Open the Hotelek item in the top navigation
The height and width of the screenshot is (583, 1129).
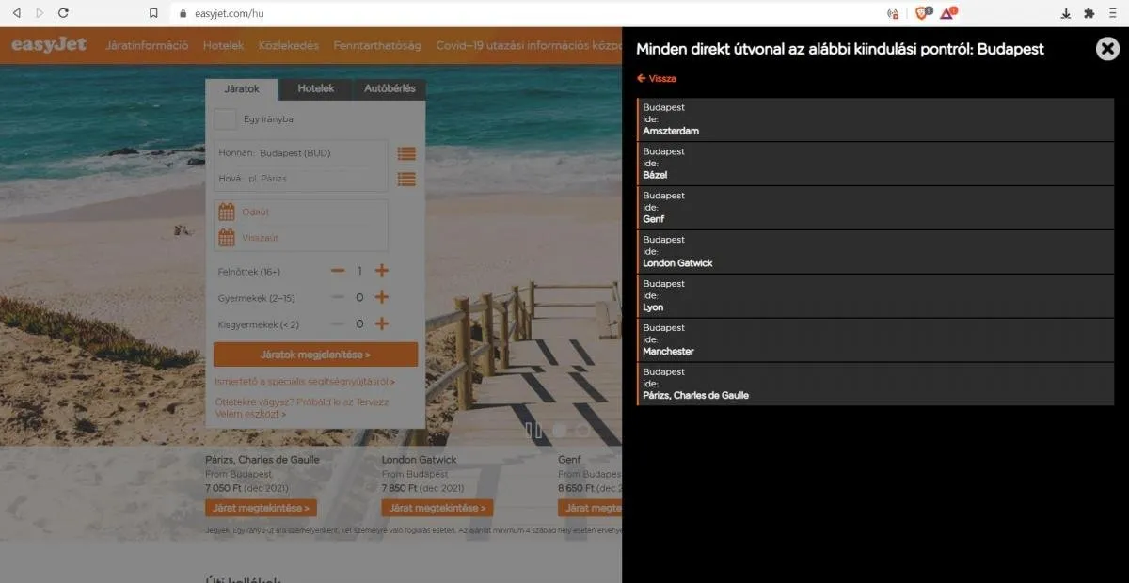(x=223, y=45)
